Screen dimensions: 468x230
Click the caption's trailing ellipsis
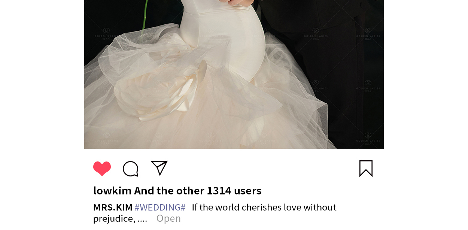pos(142,218)
